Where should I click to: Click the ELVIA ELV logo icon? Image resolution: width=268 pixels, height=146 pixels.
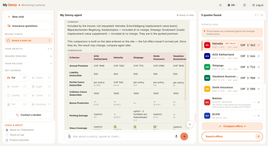(207, 116)
